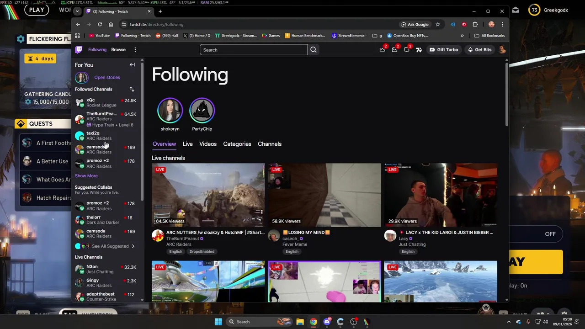
Task: View site information icon in address bar
Action: [123, 24]
